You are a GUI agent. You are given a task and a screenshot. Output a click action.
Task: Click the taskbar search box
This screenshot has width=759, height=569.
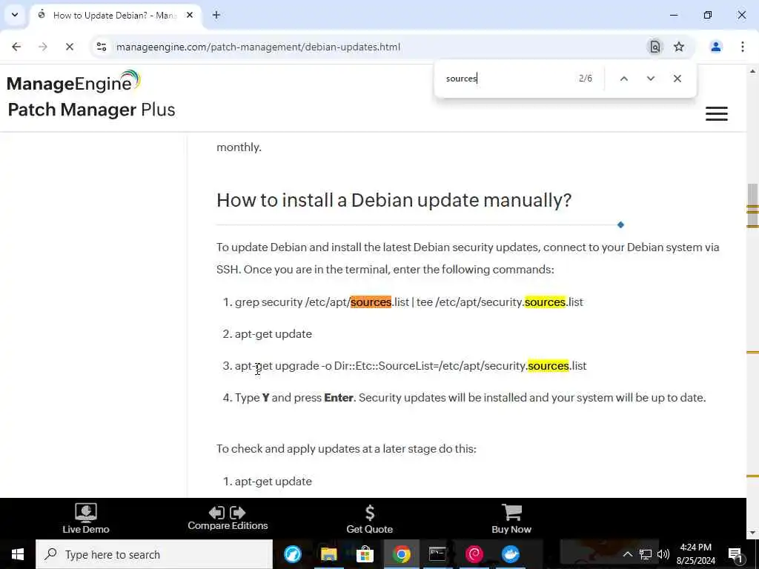[154, 554]
